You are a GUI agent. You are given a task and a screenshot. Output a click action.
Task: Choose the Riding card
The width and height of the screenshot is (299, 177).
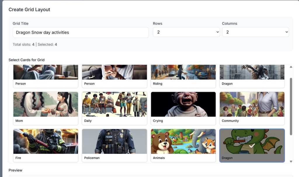(183, 75)
